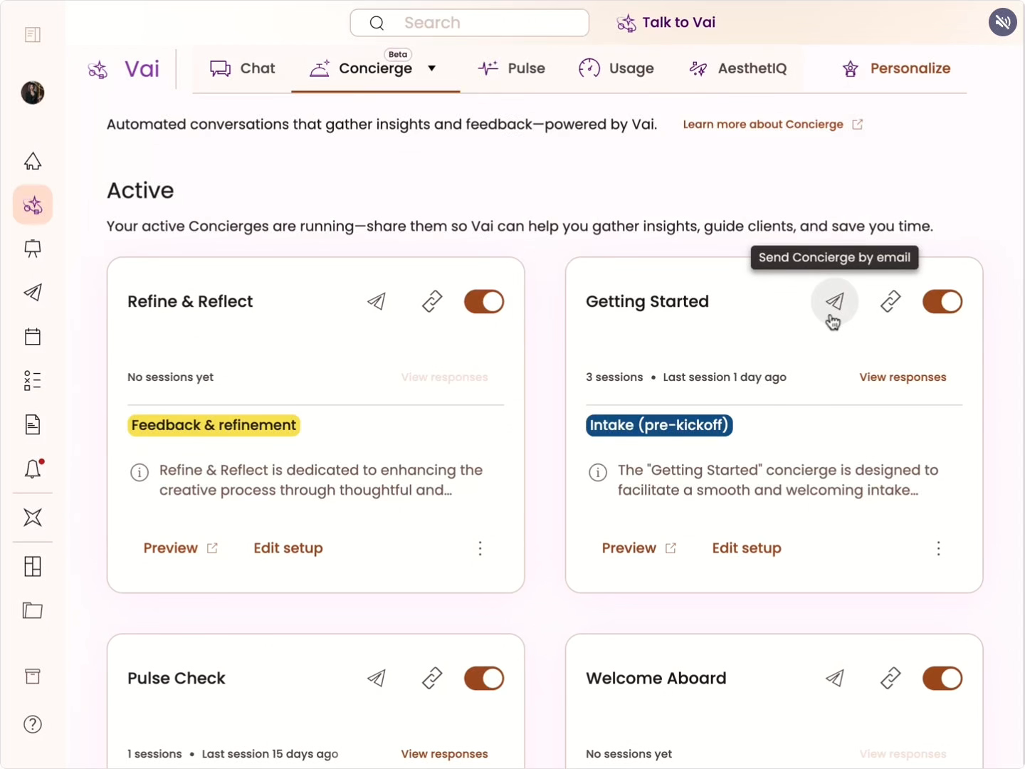The image size is (1025, 769).
Task: Open the calendar sidebar icon
Action: (x=33, y=337)
